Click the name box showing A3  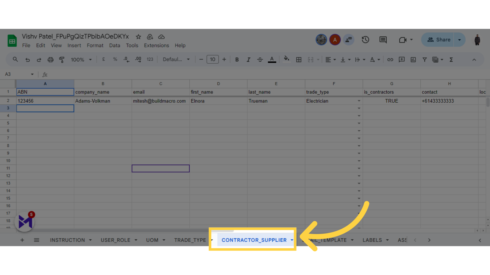pos(19,74)
